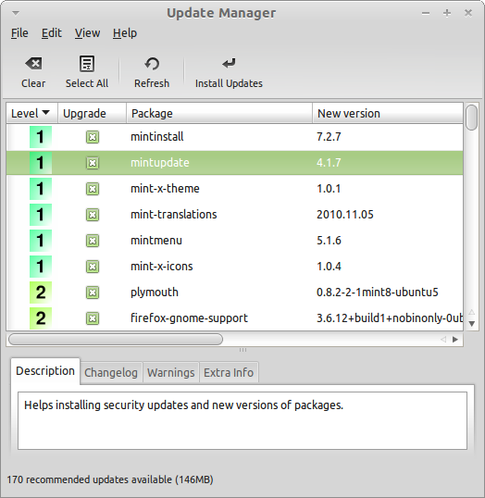The height and width of the screenshot is (498, 485).
Task: Click the Install Updates icon
Action: [x=229, y=64]
